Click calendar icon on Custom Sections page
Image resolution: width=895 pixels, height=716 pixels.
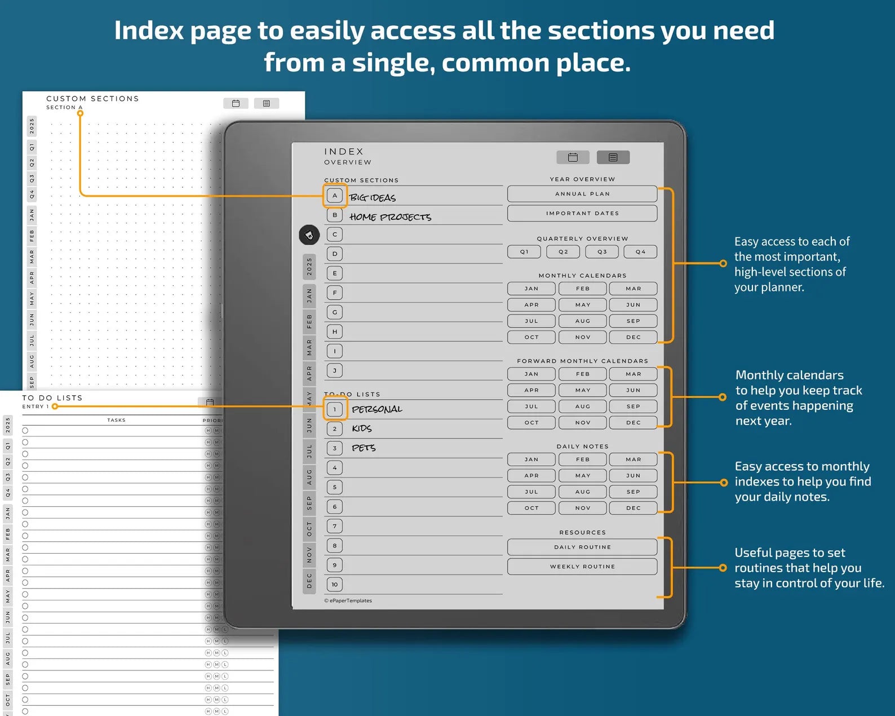coord(236,103)
